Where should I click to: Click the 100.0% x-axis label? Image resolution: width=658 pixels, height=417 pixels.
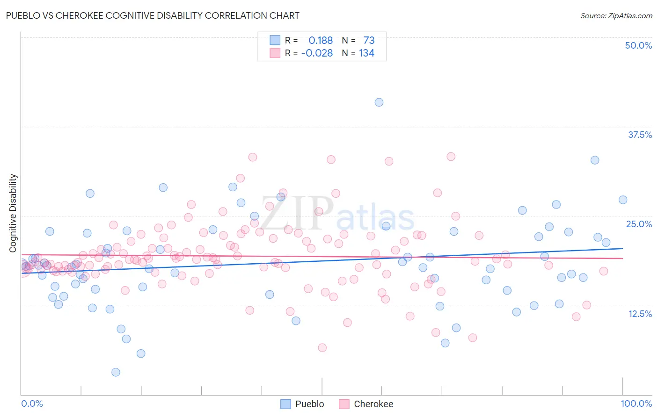(x=636, y=403)
